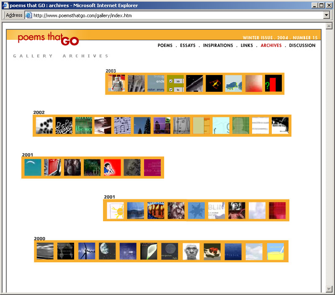Select the wind turbine thumbnail in 2000 row
The width and height of the screenshot is (335, 295).
tap(87, 251)
